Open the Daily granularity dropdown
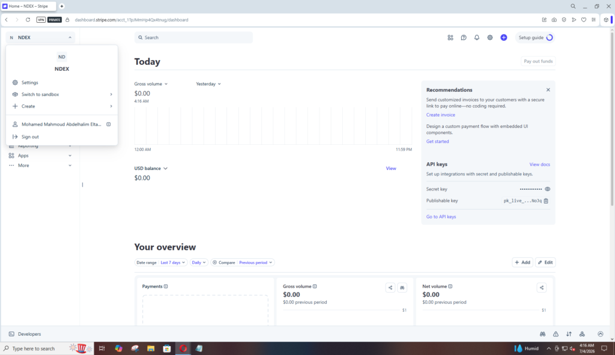Screen dimensions: 615x355 198,262
